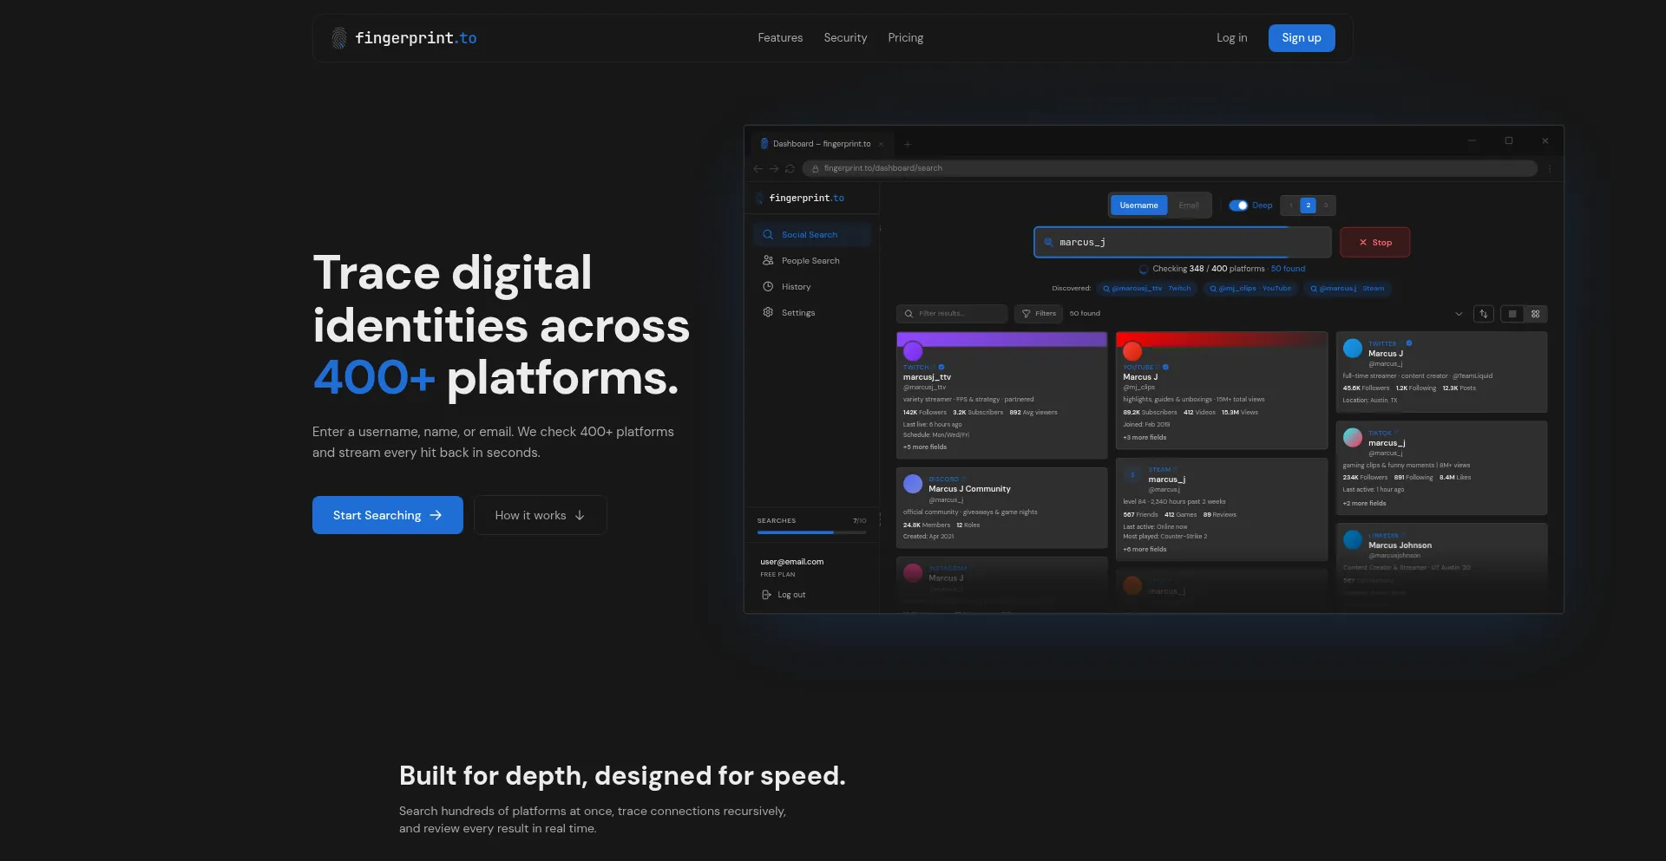
Task: Click the Settings gear icon in sidebar
Action: pos(768,312)
